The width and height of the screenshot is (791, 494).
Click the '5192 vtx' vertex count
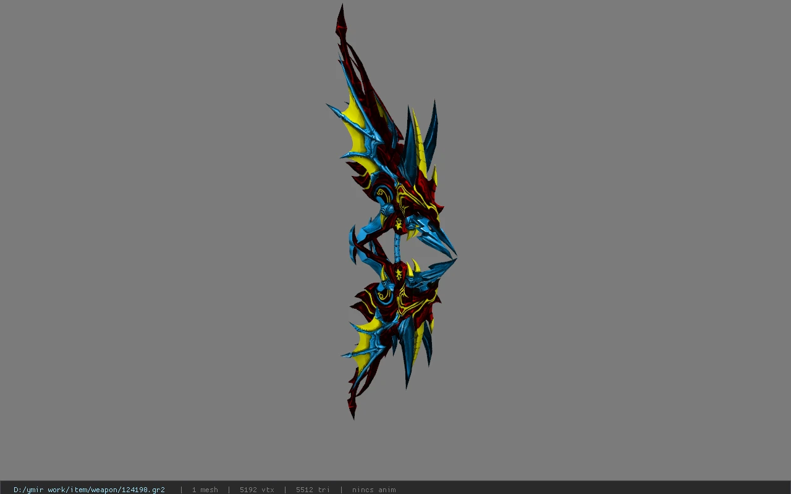point(257,490)
